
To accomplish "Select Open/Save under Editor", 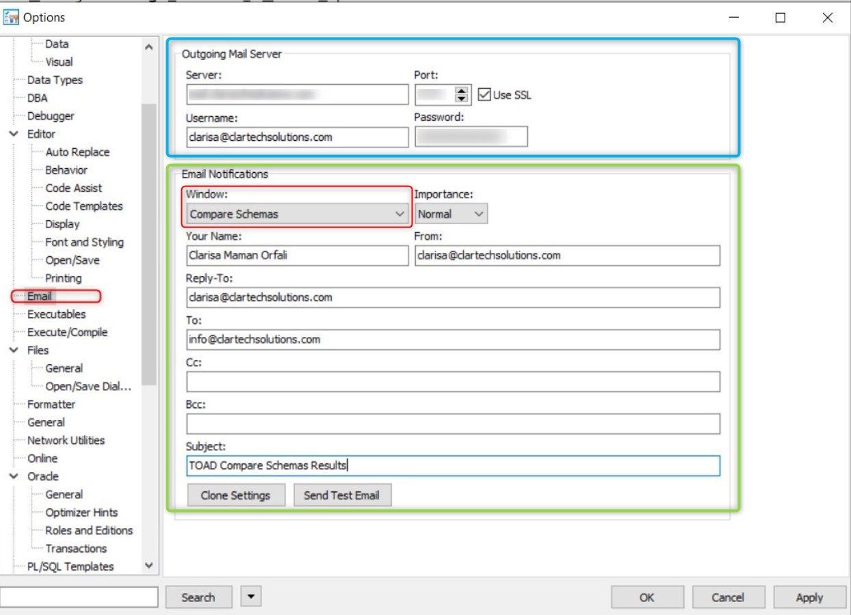I will [x=72, y=260].
